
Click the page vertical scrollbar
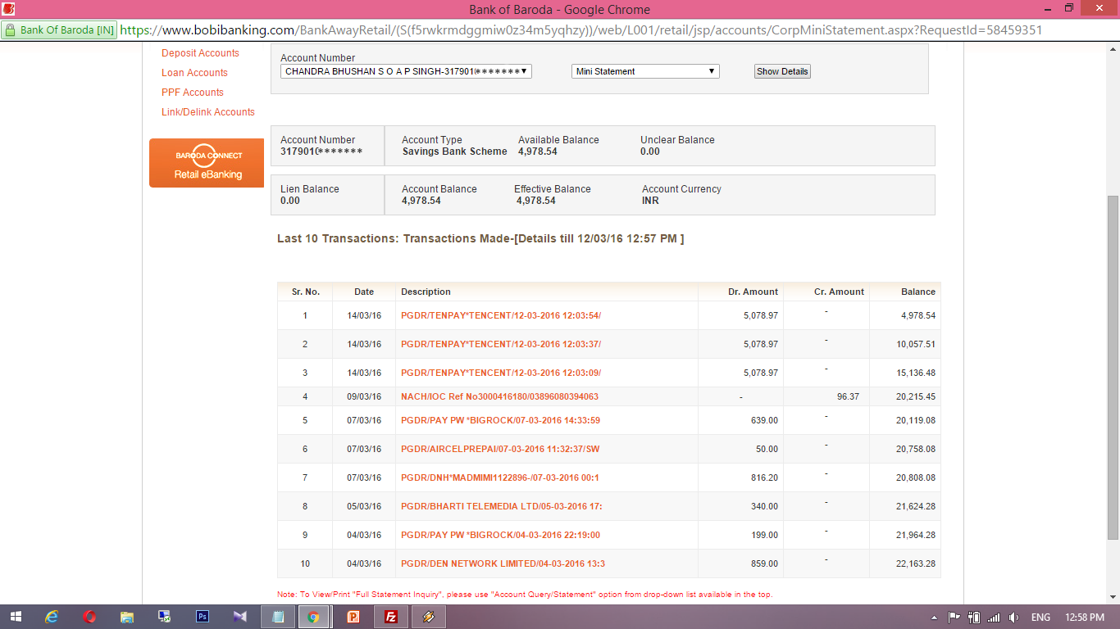[1113, 369]
